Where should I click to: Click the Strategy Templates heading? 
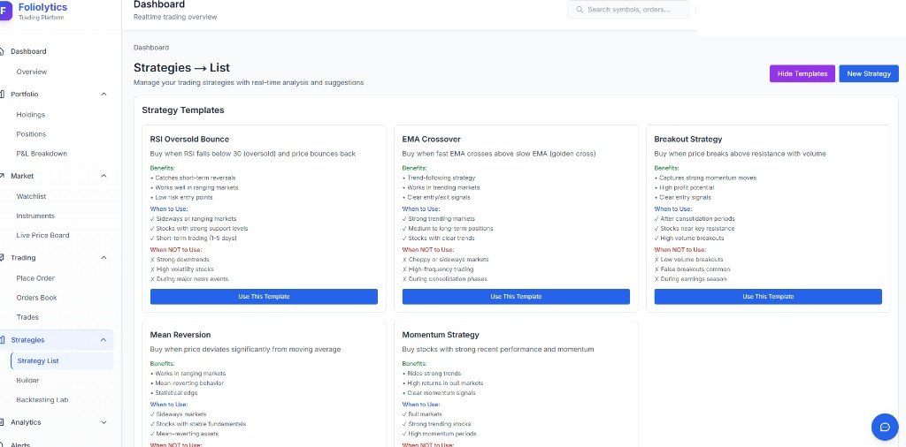(x=183, y=110)
